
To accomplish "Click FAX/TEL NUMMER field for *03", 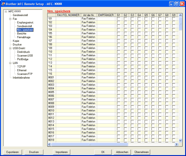I will point(68,26).
